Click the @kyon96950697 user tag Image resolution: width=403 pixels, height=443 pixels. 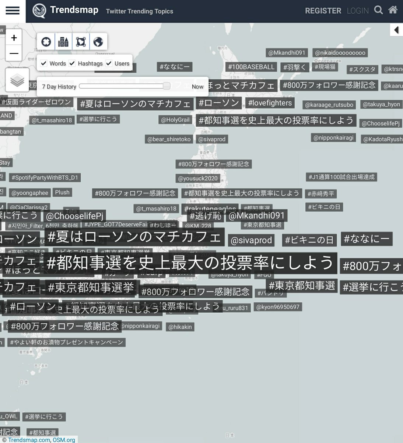pyautogui.click(x=278, y=307)
